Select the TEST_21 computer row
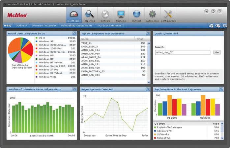 click(x=113, y=43)
